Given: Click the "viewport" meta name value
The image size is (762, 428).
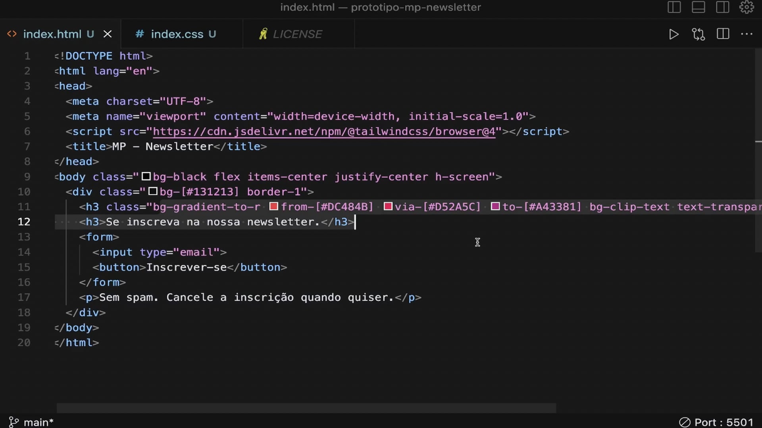Looking at the screenshot, I should 173,117.
